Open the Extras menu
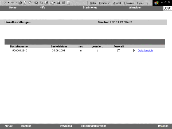The width and height of the screenshot is (172, 129). point(140,3)
